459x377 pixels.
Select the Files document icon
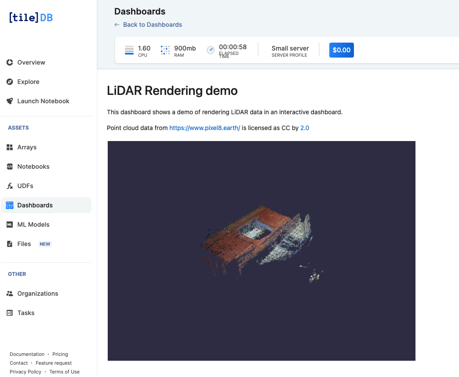(9, 244)
